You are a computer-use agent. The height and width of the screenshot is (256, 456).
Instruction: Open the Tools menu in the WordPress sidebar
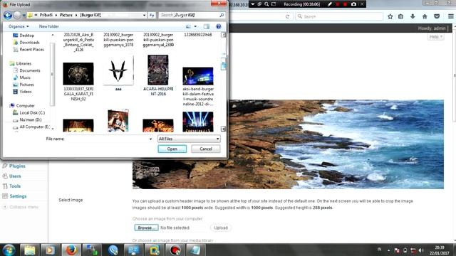pyautogui.click(x=14, y=186)
